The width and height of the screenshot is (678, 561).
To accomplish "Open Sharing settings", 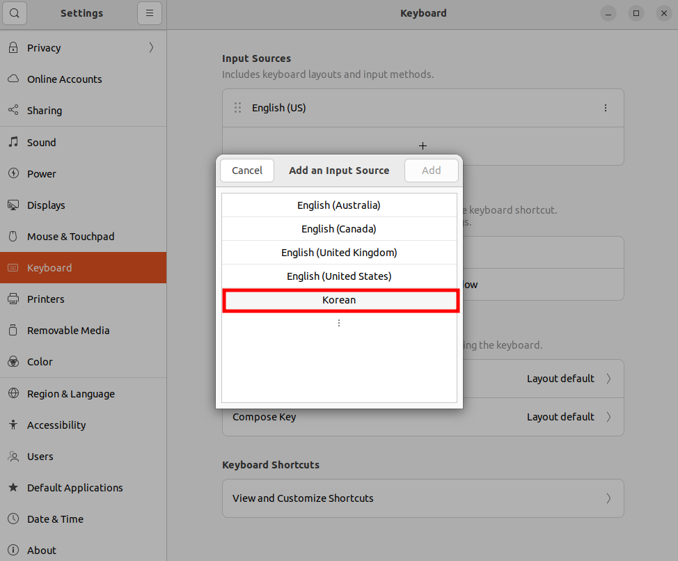I will [83, 110].
